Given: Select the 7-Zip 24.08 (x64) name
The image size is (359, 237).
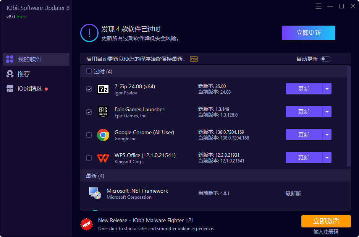Looking at the screenshot, I should click(135, 86).
